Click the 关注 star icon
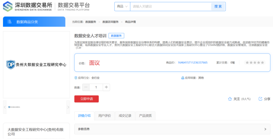 pyautogui.click(x=230, y=99)
